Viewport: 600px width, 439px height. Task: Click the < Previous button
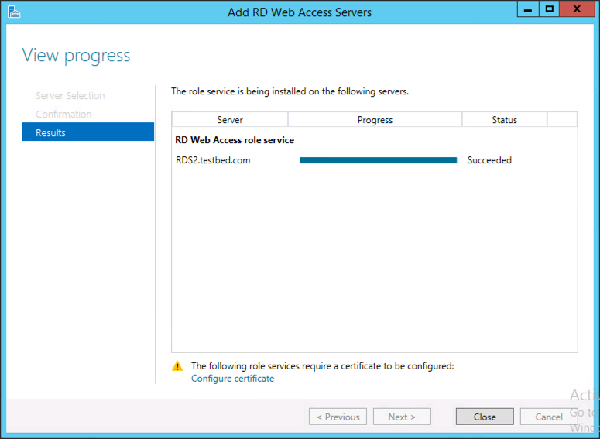pyautogui.click(x=338, y=417)
